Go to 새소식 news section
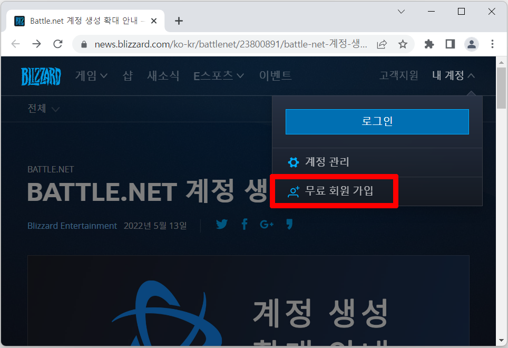The image size is (508, 348). (163, 75)
